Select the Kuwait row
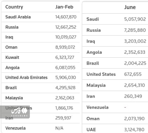 [x=41, y=58]
